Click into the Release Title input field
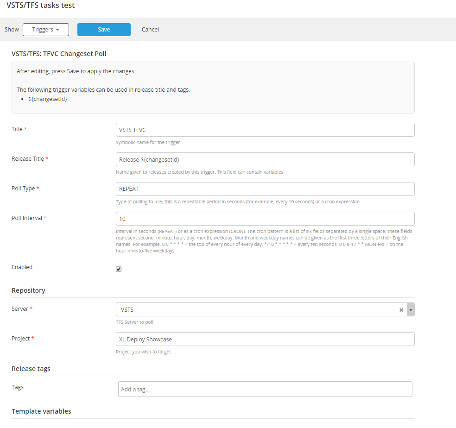The width and height of the screenshot is (456, 428). (x=265, y=159)
